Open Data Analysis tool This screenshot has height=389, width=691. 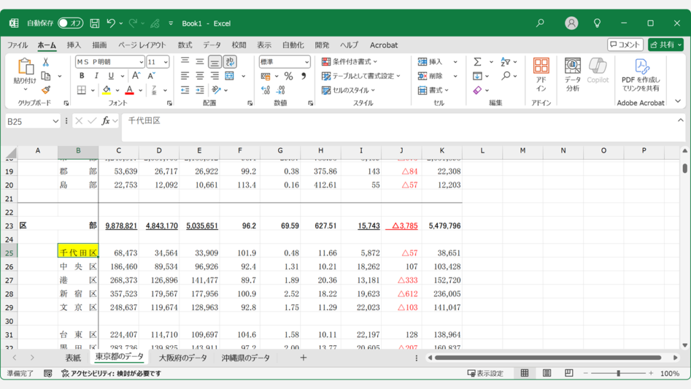[572, 74]
